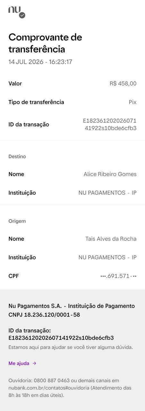This screenshot has height=411, width=145.
Task: Click the verified checkmark badge icon
Action: (x=22, y=15)
